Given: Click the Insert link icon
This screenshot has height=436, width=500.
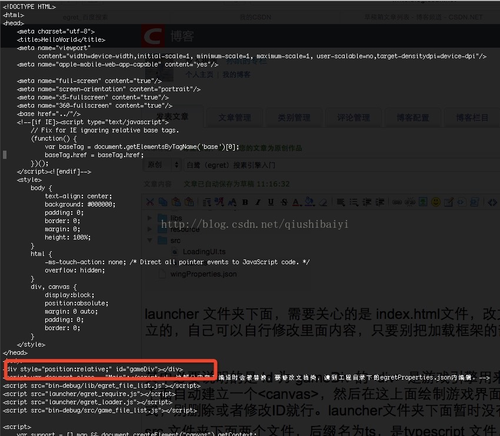Looking at the screenshot, I should [x=396, y=202].
